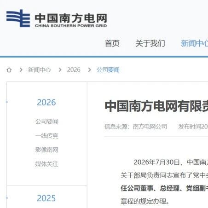Open the home icon in breadcrumb
The width and height of the screenshot is (208, 208).
coord(9,70)
